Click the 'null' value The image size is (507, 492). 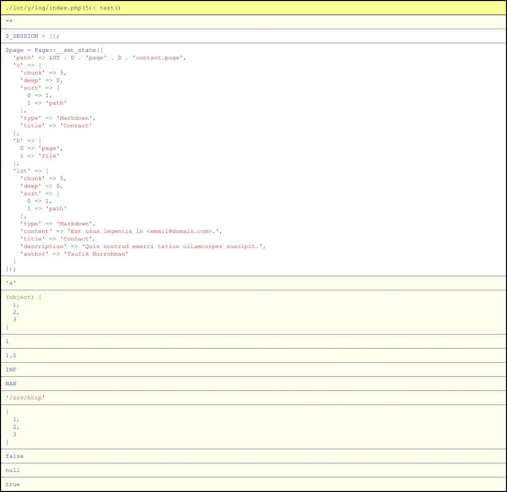tap(13, 470)
